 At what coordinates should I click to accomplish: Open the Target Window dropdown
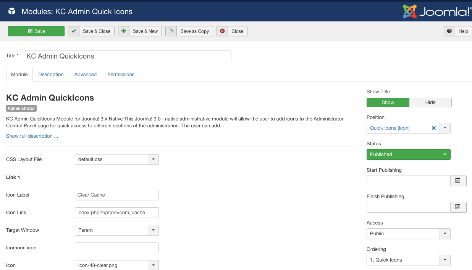pyautogui.click(x=117, y=230)
